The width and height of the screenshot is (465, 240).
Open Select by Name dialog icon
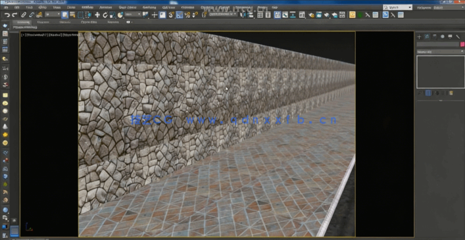click(72, 15)
